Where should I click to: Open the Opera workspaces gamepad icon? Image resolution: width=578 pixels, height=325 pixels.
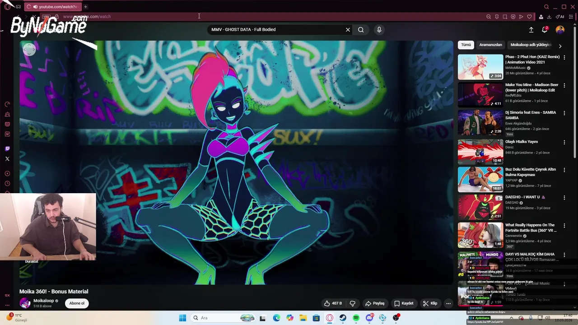pos(18,7)
